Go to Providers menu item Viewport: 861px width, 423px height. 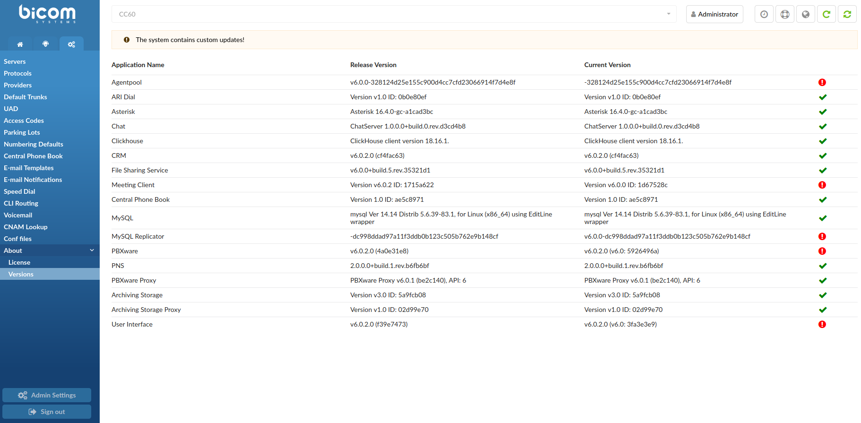click(x=17, y=85)
